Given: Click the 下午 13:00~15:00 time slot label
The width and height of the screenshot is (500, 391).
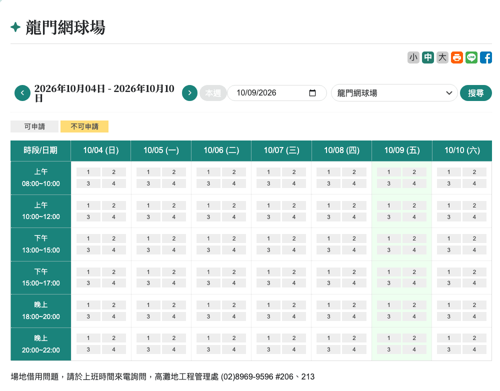Looking at the screenshot, I should tap(41, 244).
